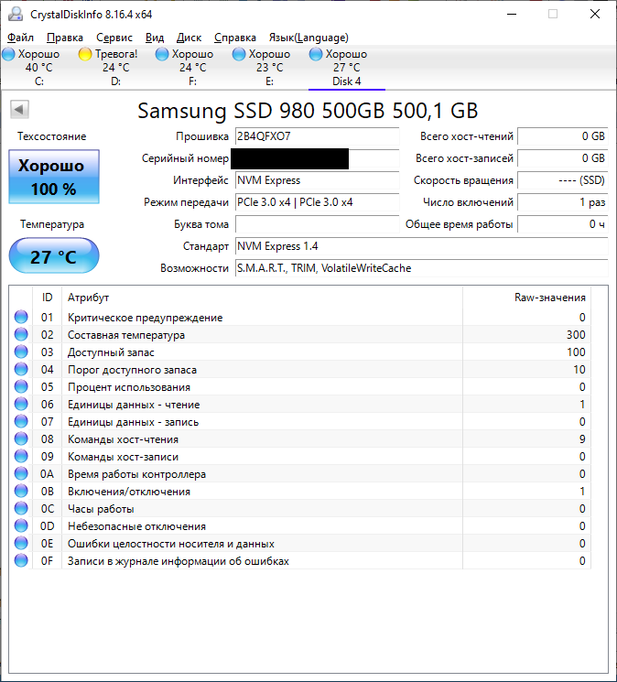Image resolution: width=617 pixels, height=682 pixels.
Task: Click the Samsung SSD 980 500GB title
Action: [308, 111]
